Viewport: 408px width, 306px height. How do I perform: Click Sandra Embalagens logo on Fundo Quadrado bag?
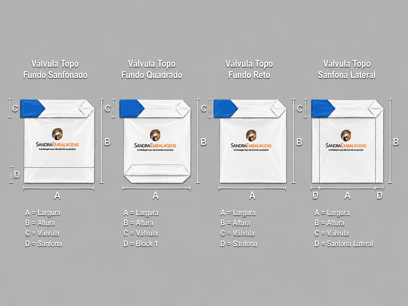[x=155, y=140]
